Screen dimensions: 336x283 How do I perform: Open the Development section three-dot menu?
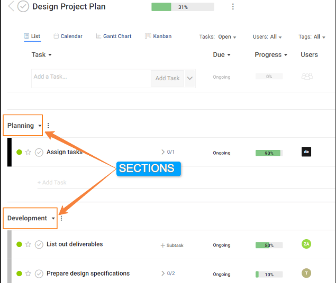(61, 218)
